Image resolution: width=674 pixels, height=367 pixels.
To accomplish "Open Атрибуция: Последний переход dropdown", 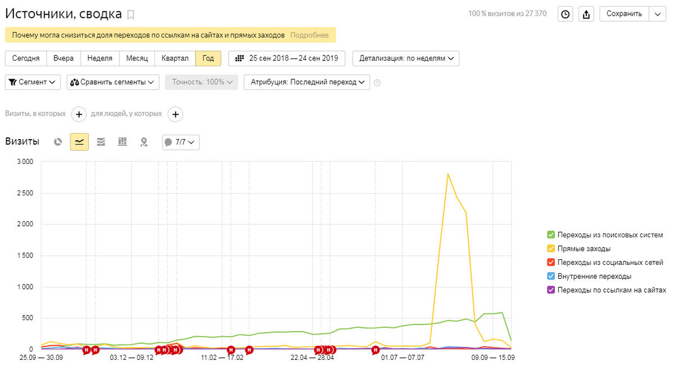I will [x=307, y=82].
